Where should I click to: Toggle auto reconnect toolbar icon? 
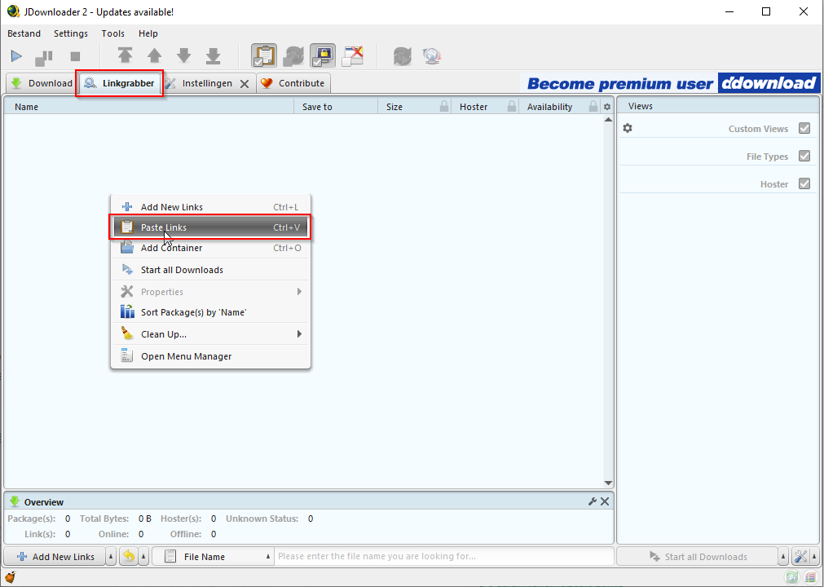[x=293, y=55]
